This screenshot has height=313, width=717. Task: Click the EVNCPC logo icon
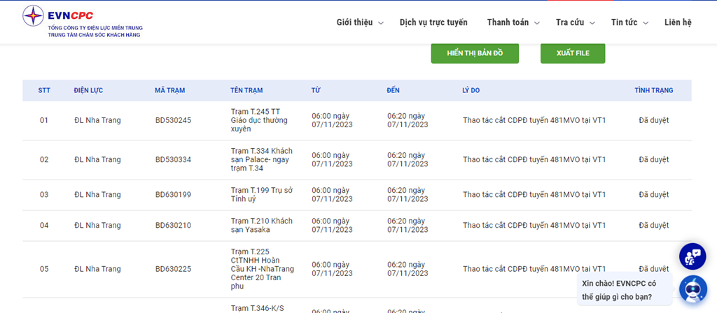click(32, 15)
